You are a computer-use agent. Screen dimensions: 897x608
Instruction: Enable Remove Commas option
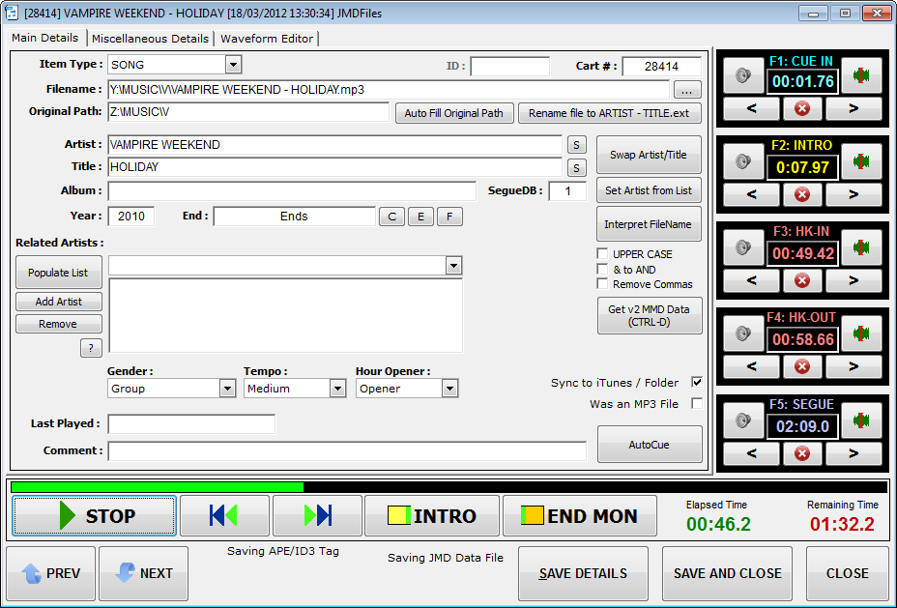[602, 283]
